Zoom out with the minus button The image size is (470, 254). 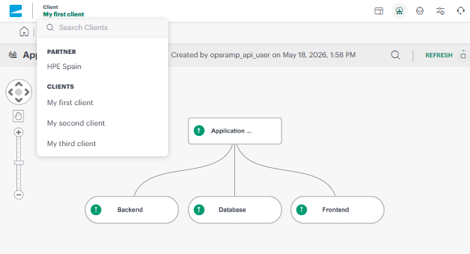(x=18, y=195)
